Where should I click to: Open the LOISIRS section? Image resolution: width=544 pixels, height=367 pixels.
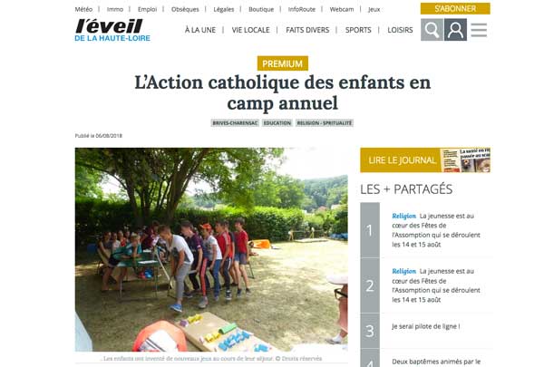click(x=400, y=30)
